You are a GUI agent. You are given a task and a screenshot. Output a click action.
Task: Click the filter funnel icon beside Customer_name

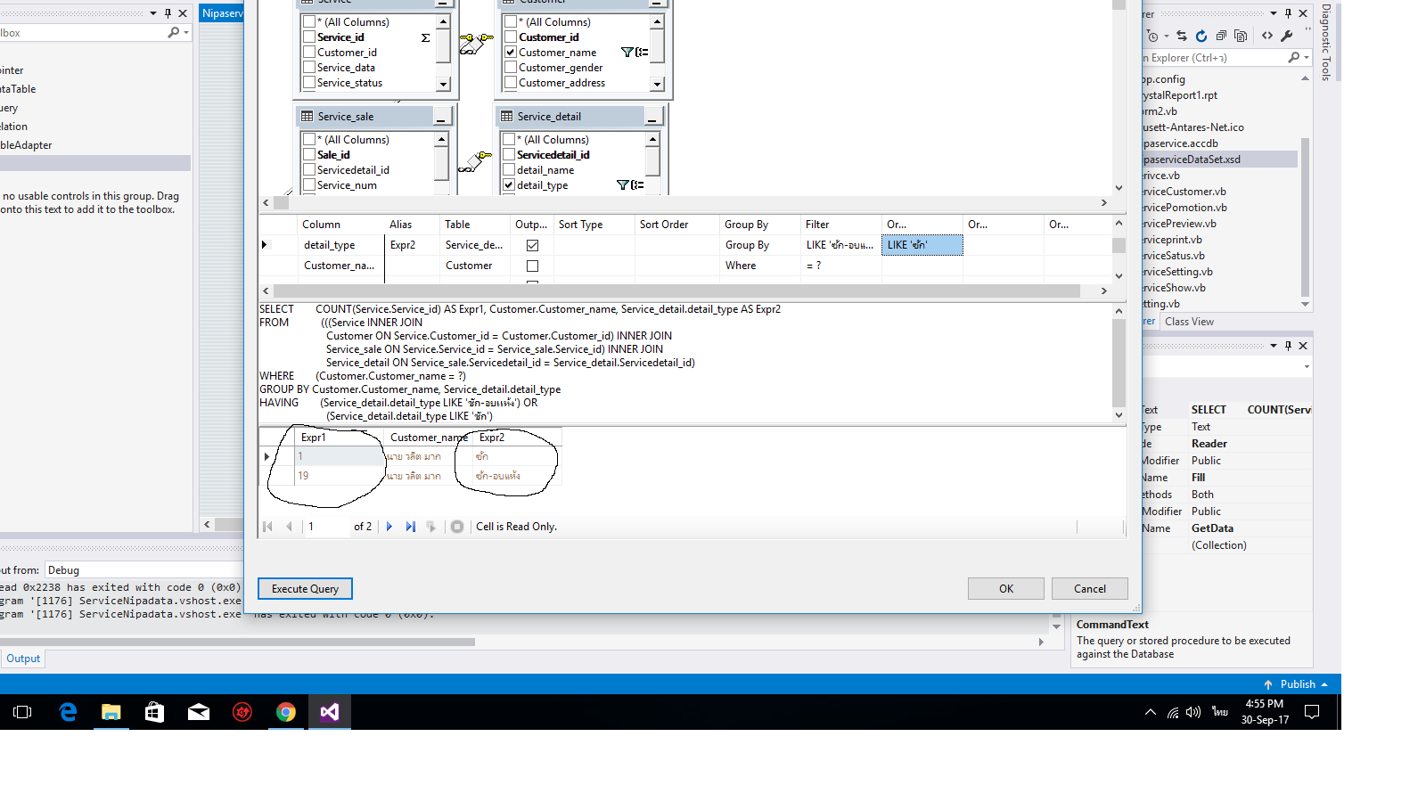coord(627,53)
